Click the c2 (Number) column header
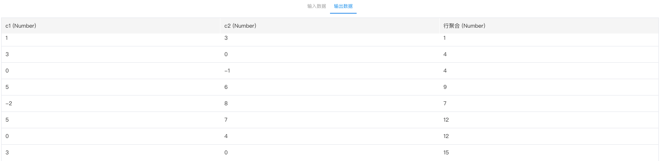Image resolution: width=660 pixels, height=161 pixels. (x=330, y=26)
